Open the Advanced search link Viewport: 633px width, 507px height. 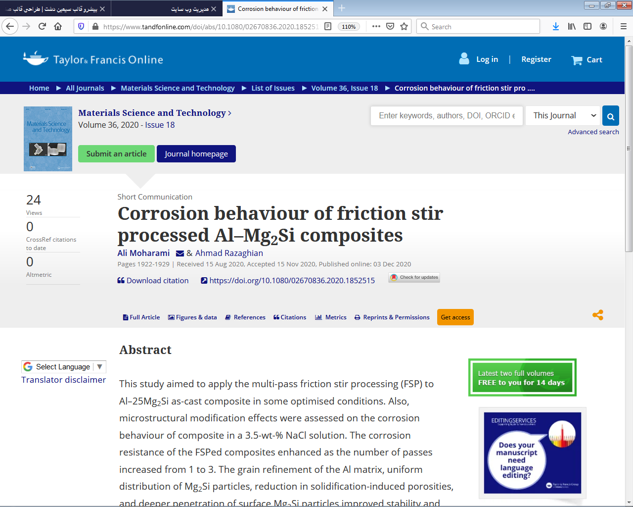pos(593,132)
